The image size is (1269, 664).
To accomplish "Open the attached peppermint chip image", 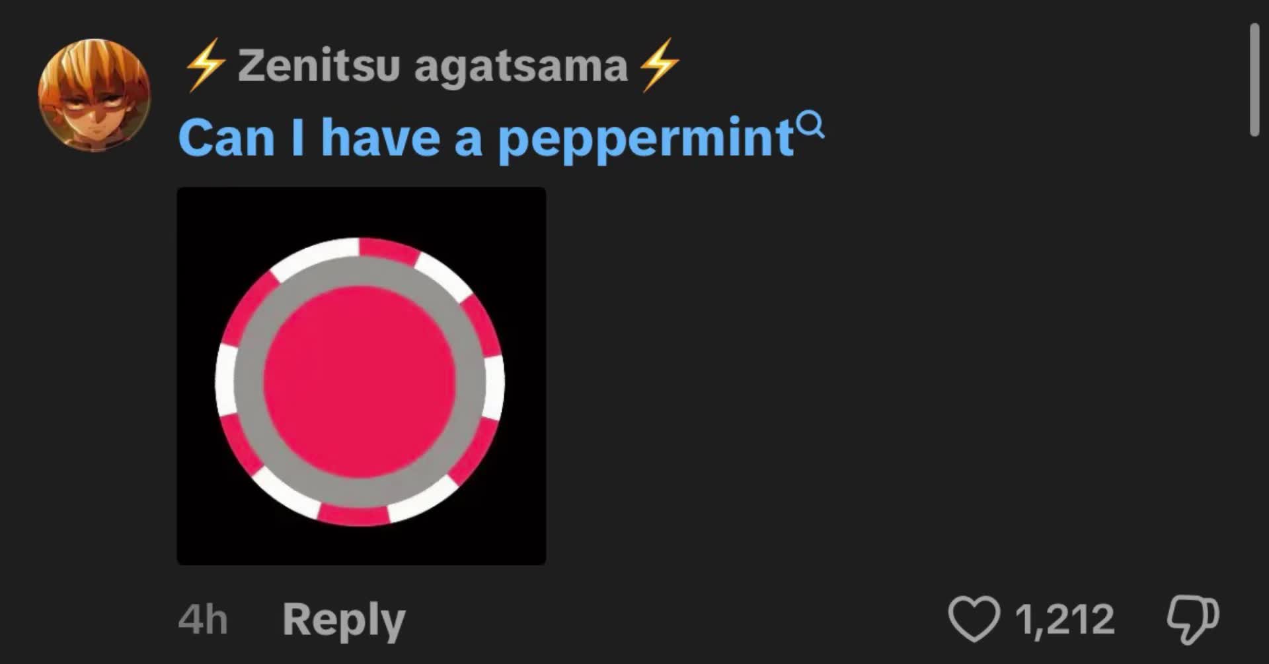I will (x=362, y=376).
